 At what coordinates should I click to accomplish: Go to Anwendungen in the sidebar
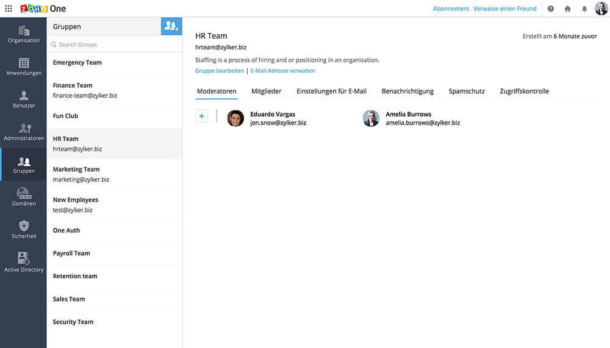click(23, 67)
